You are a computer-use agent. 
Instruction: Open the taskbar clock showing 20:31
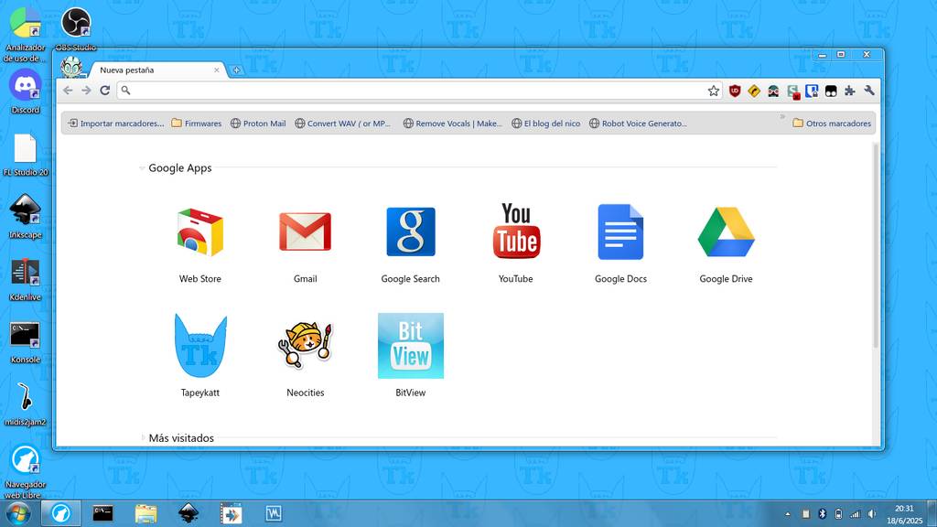click(x=905, y=514)
